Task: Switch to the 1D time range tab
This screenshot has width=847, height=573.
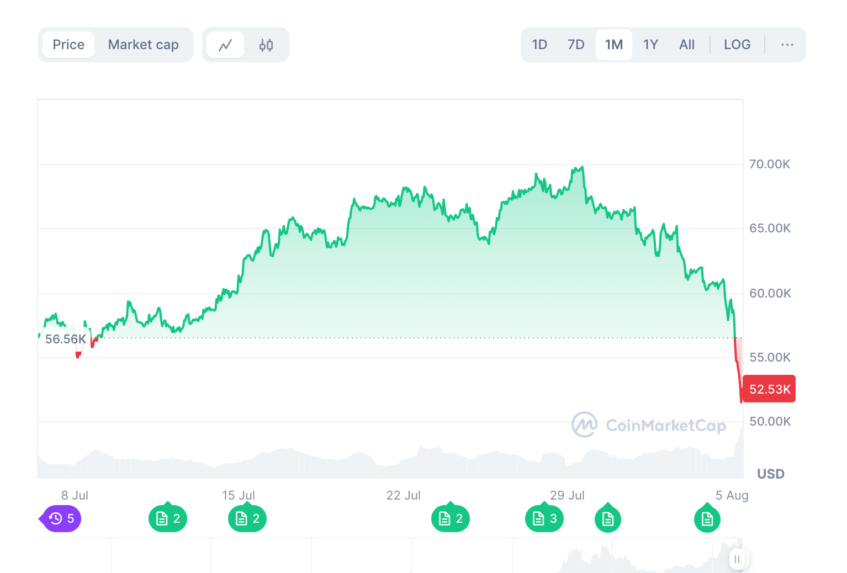Action: click(539, 45)
